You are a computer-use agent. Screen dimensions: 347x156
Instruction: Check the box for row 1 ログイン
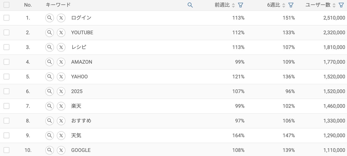point(6,18)
